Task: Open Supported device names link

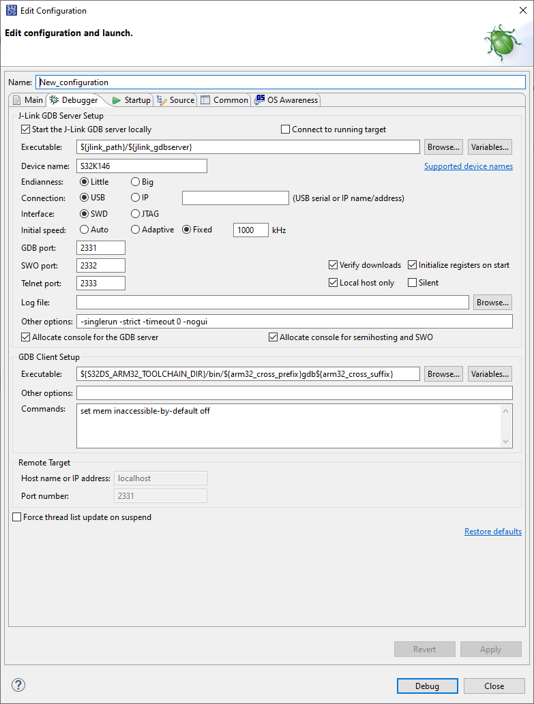Action: [x=469, y=166]
